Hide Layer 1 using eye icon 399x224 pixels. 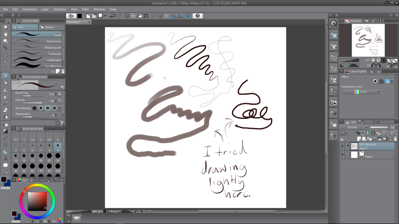342,146
